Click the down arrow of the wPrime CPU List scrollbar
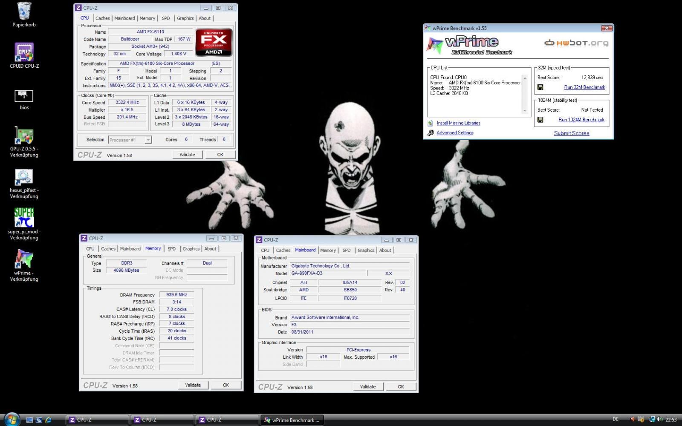Viewport: 682px width, 426px height. (x=525, y=111)
